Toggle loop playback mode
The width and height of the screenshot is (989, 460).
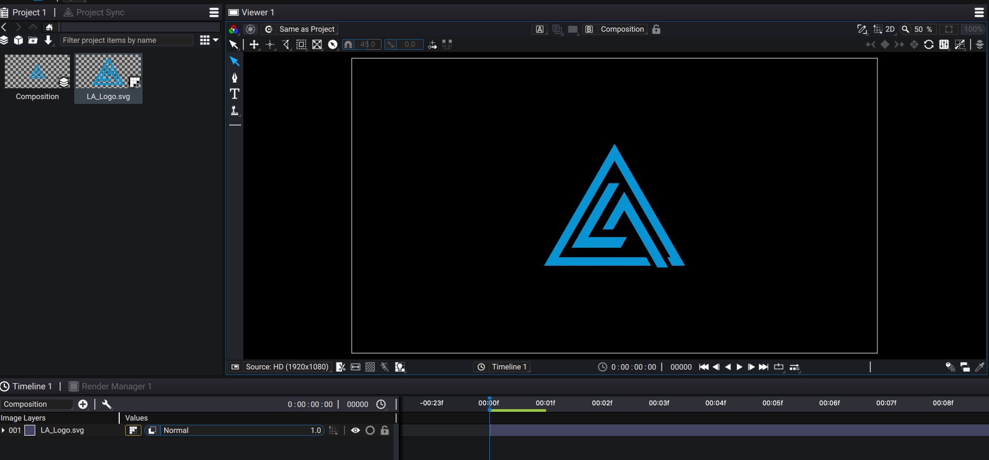click(779, 367)
